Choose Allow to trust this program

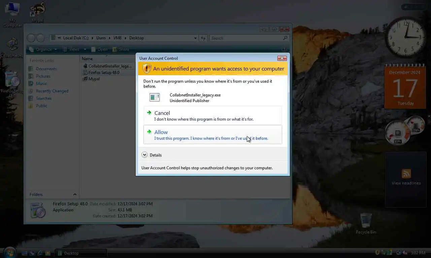point(213,135)
